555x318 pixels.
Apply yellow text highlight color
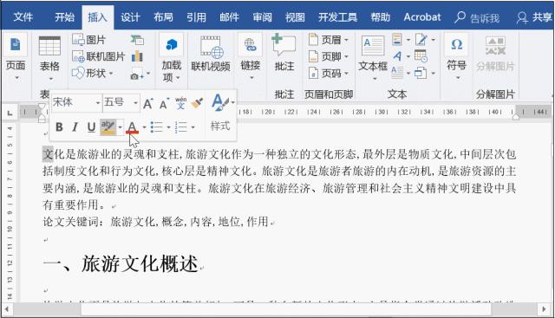coord(108,127)
